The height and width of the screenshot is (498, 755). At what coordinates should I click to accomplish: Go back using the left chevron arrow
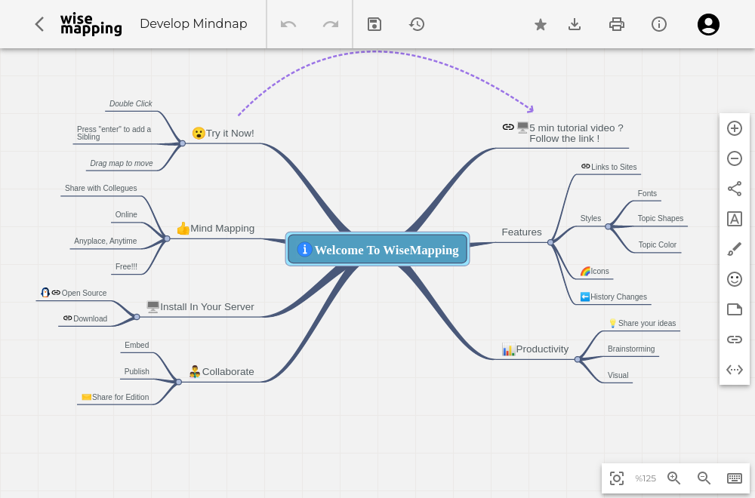[x=39, y=24]
